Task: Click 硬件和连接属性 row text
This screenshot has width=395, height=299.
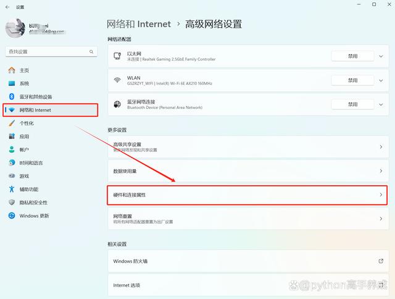Action: pyautogui.click(x=130, y=195)
